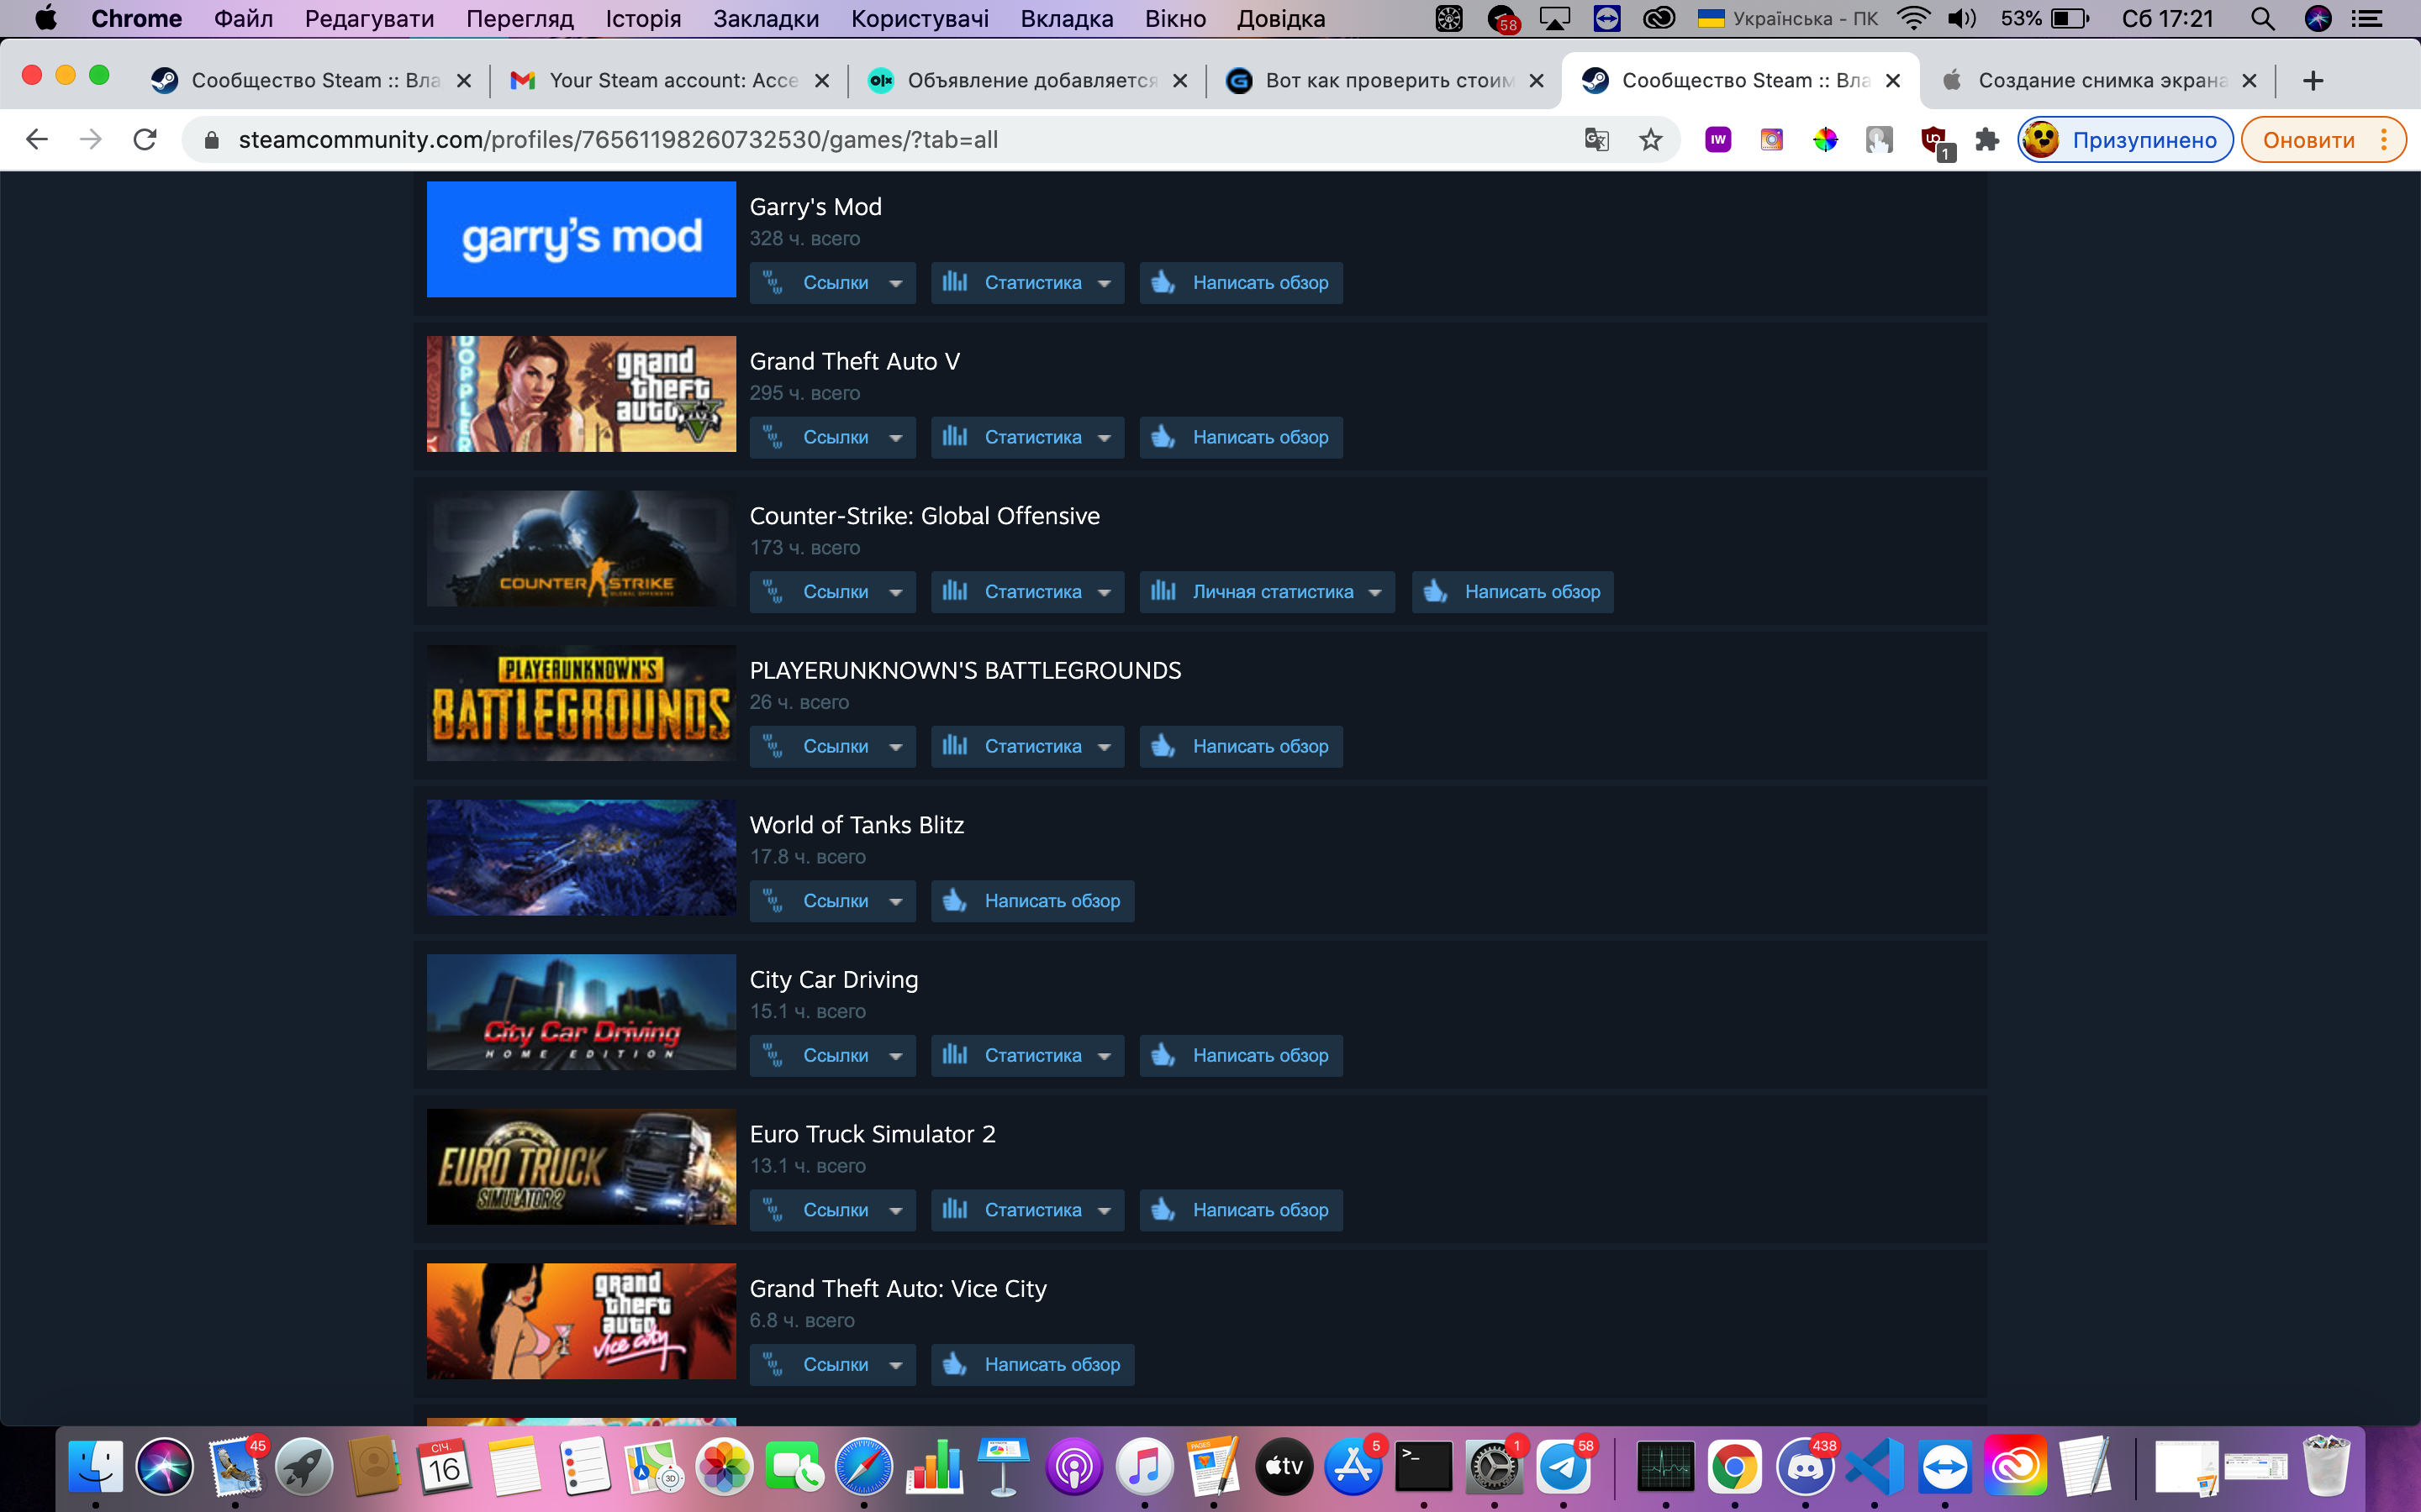Open a new browser tab with plus
The width and height of the screenshot is (2421, 1512).
point(2313,81)
